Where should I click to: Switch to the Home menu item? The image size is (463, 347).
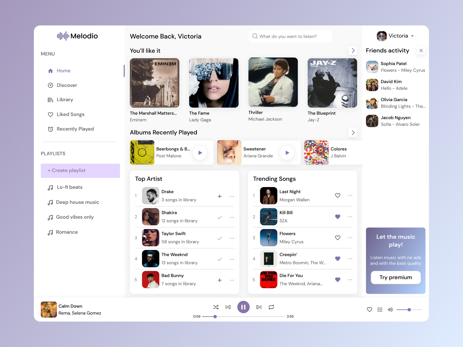pyautogui.click(x=63, y=71)
